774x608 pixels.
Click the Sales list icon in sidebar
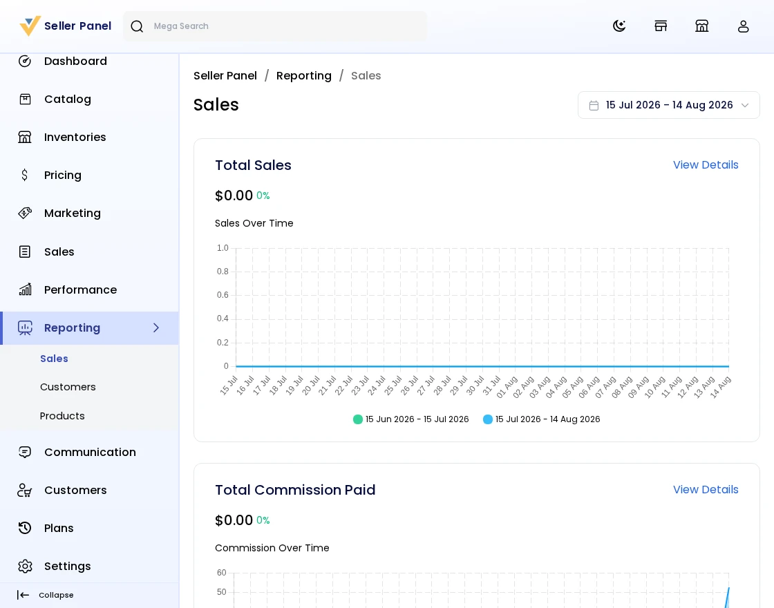pyautogui.click(x=25, y=251)
